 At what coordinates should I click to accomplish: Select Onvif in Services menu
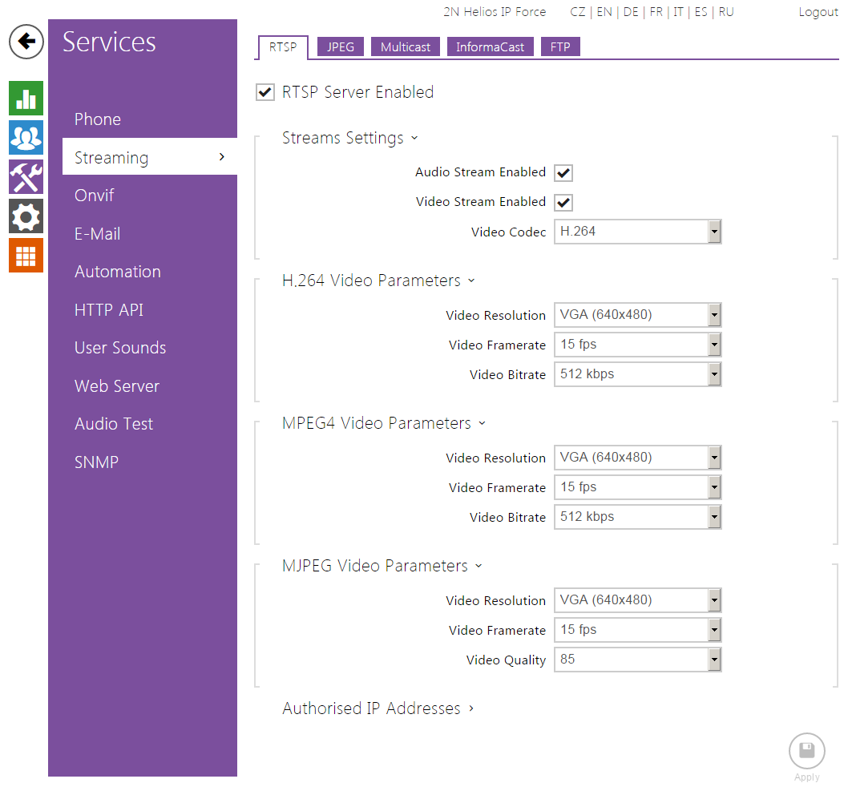coord(95,196)
